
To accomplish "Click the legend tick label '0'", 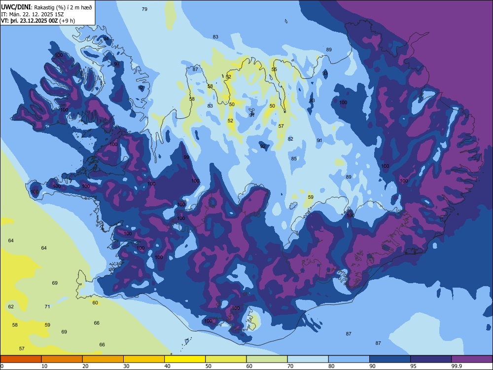I will click(2, 366).
